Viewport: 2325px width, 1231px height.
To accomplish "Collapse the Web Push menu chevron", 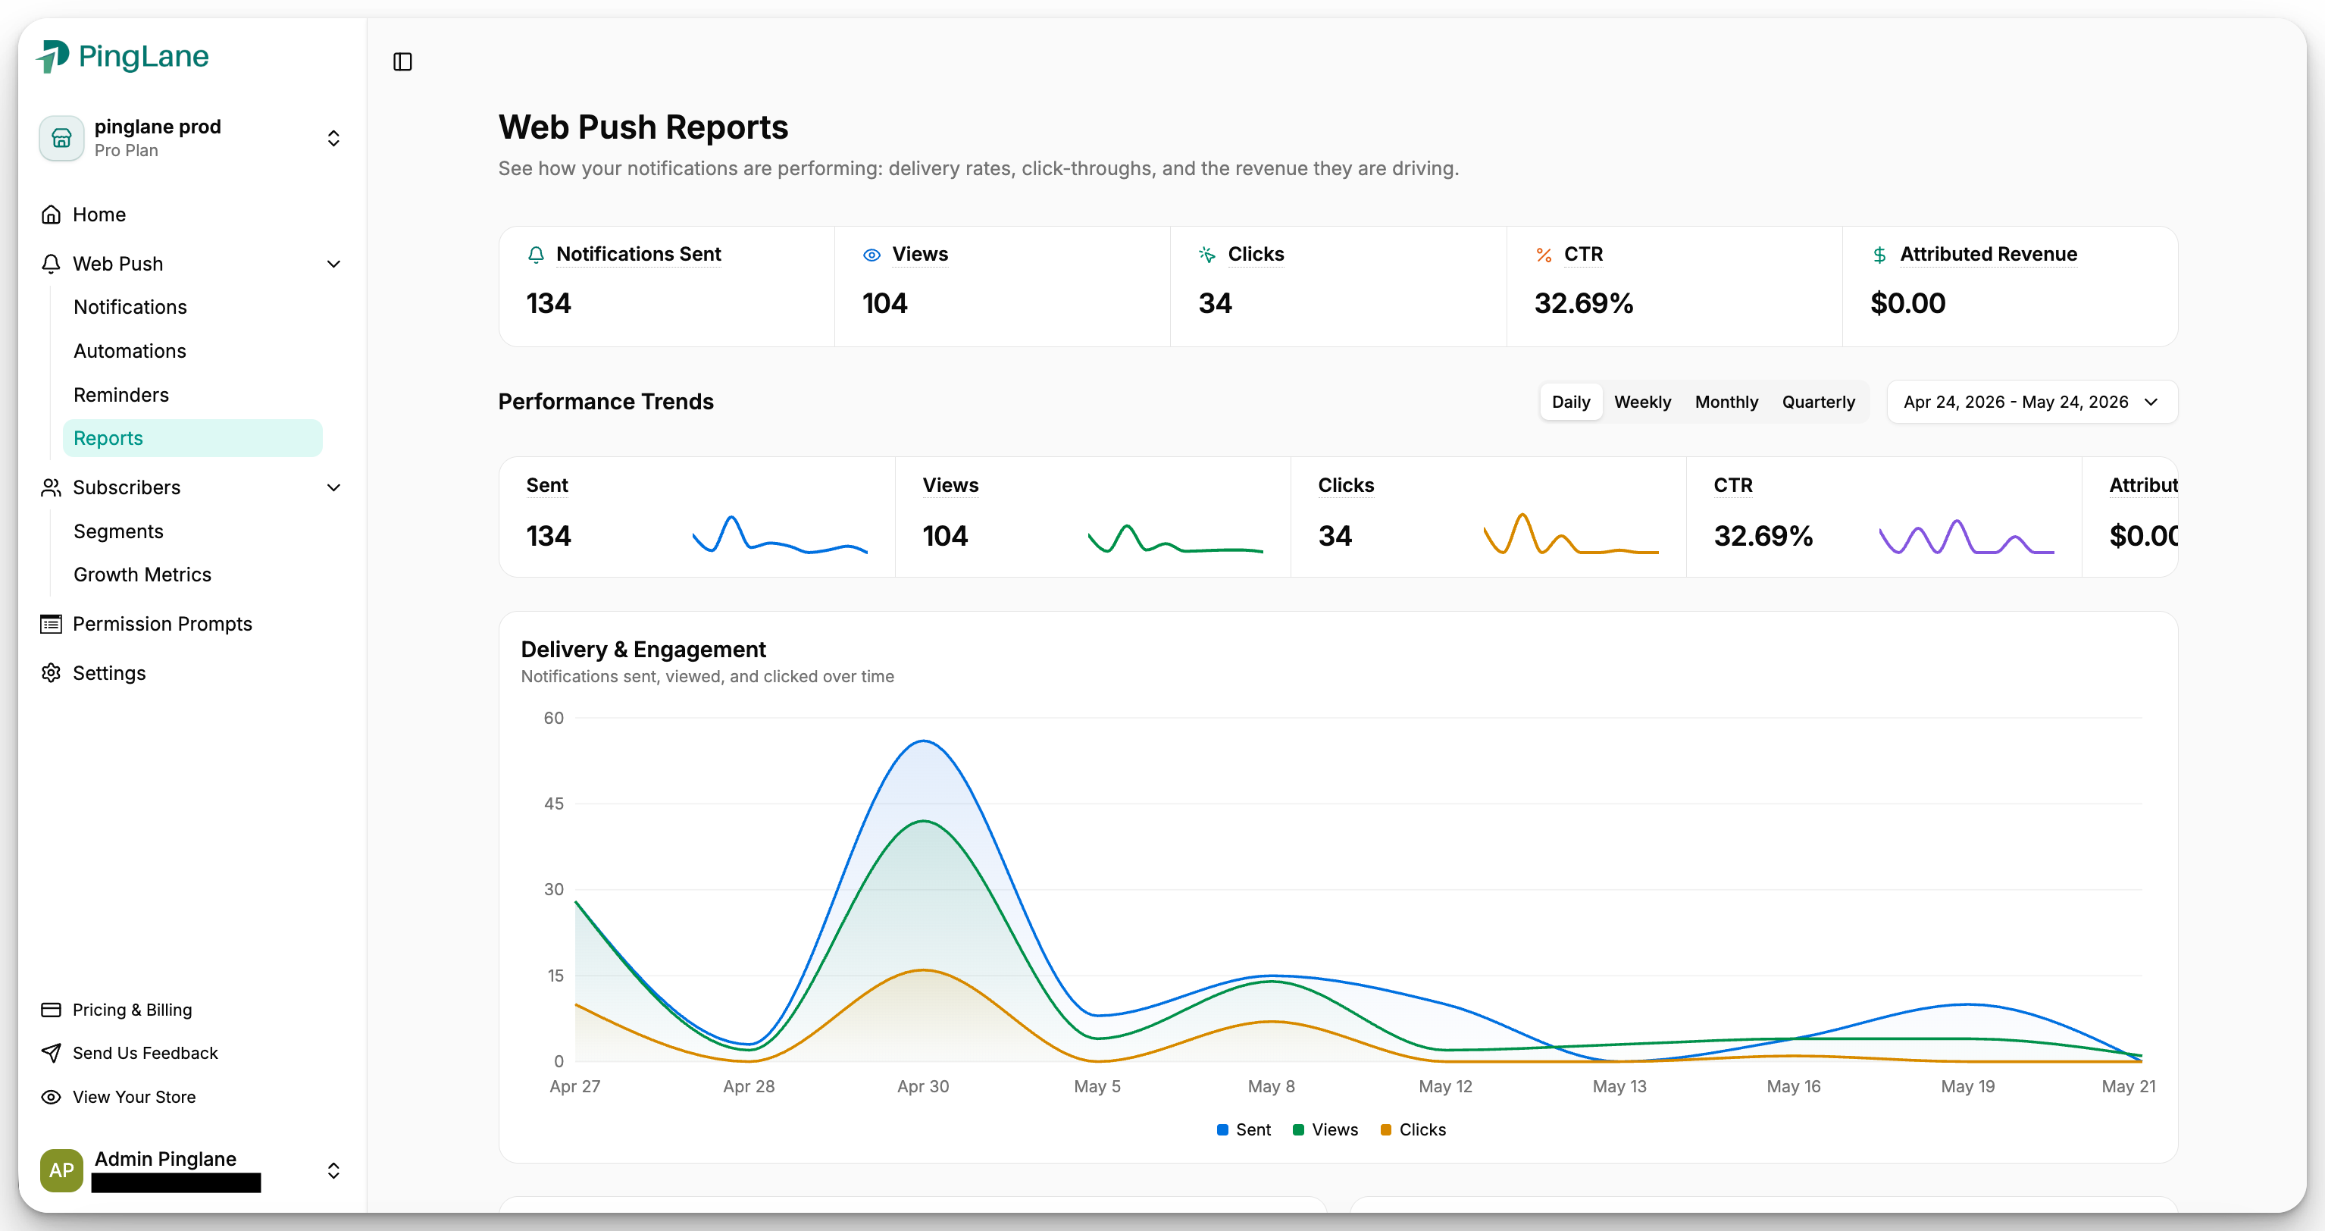I will pos(334,264).
